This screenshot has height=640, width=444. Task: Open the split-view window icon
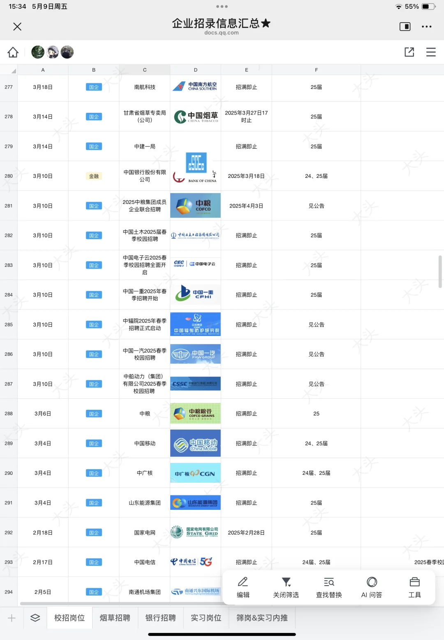point(405,26)
